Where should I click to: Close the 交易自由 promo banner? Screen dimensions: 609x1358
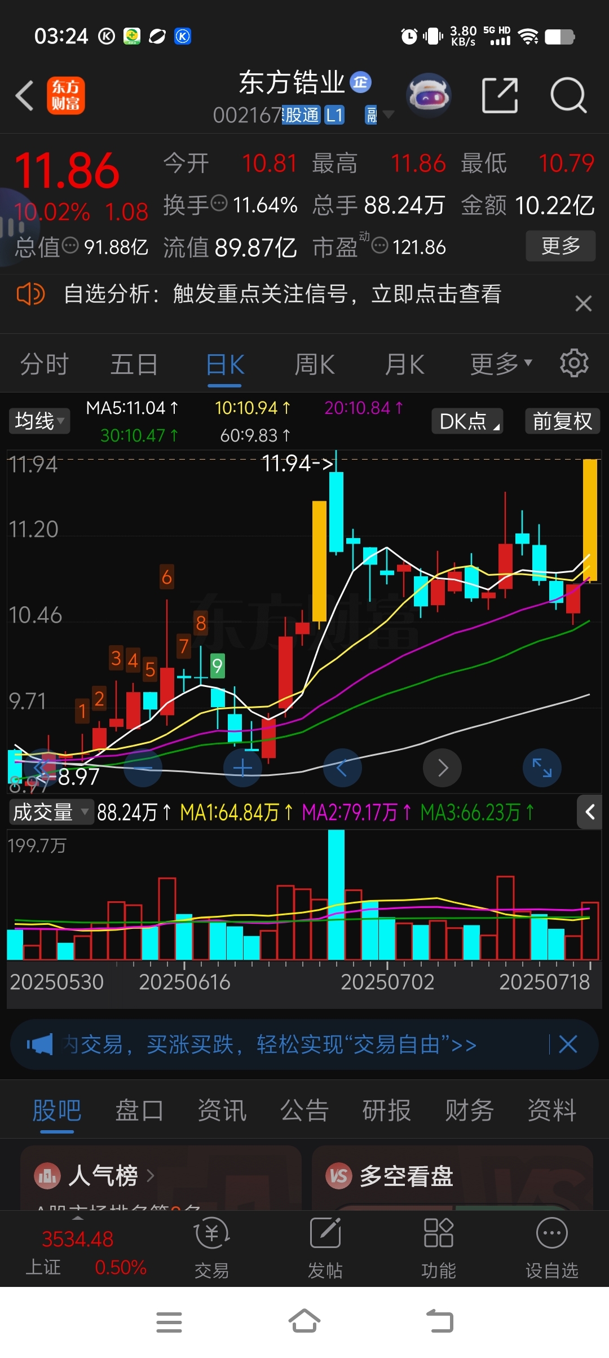[568, 1044]
